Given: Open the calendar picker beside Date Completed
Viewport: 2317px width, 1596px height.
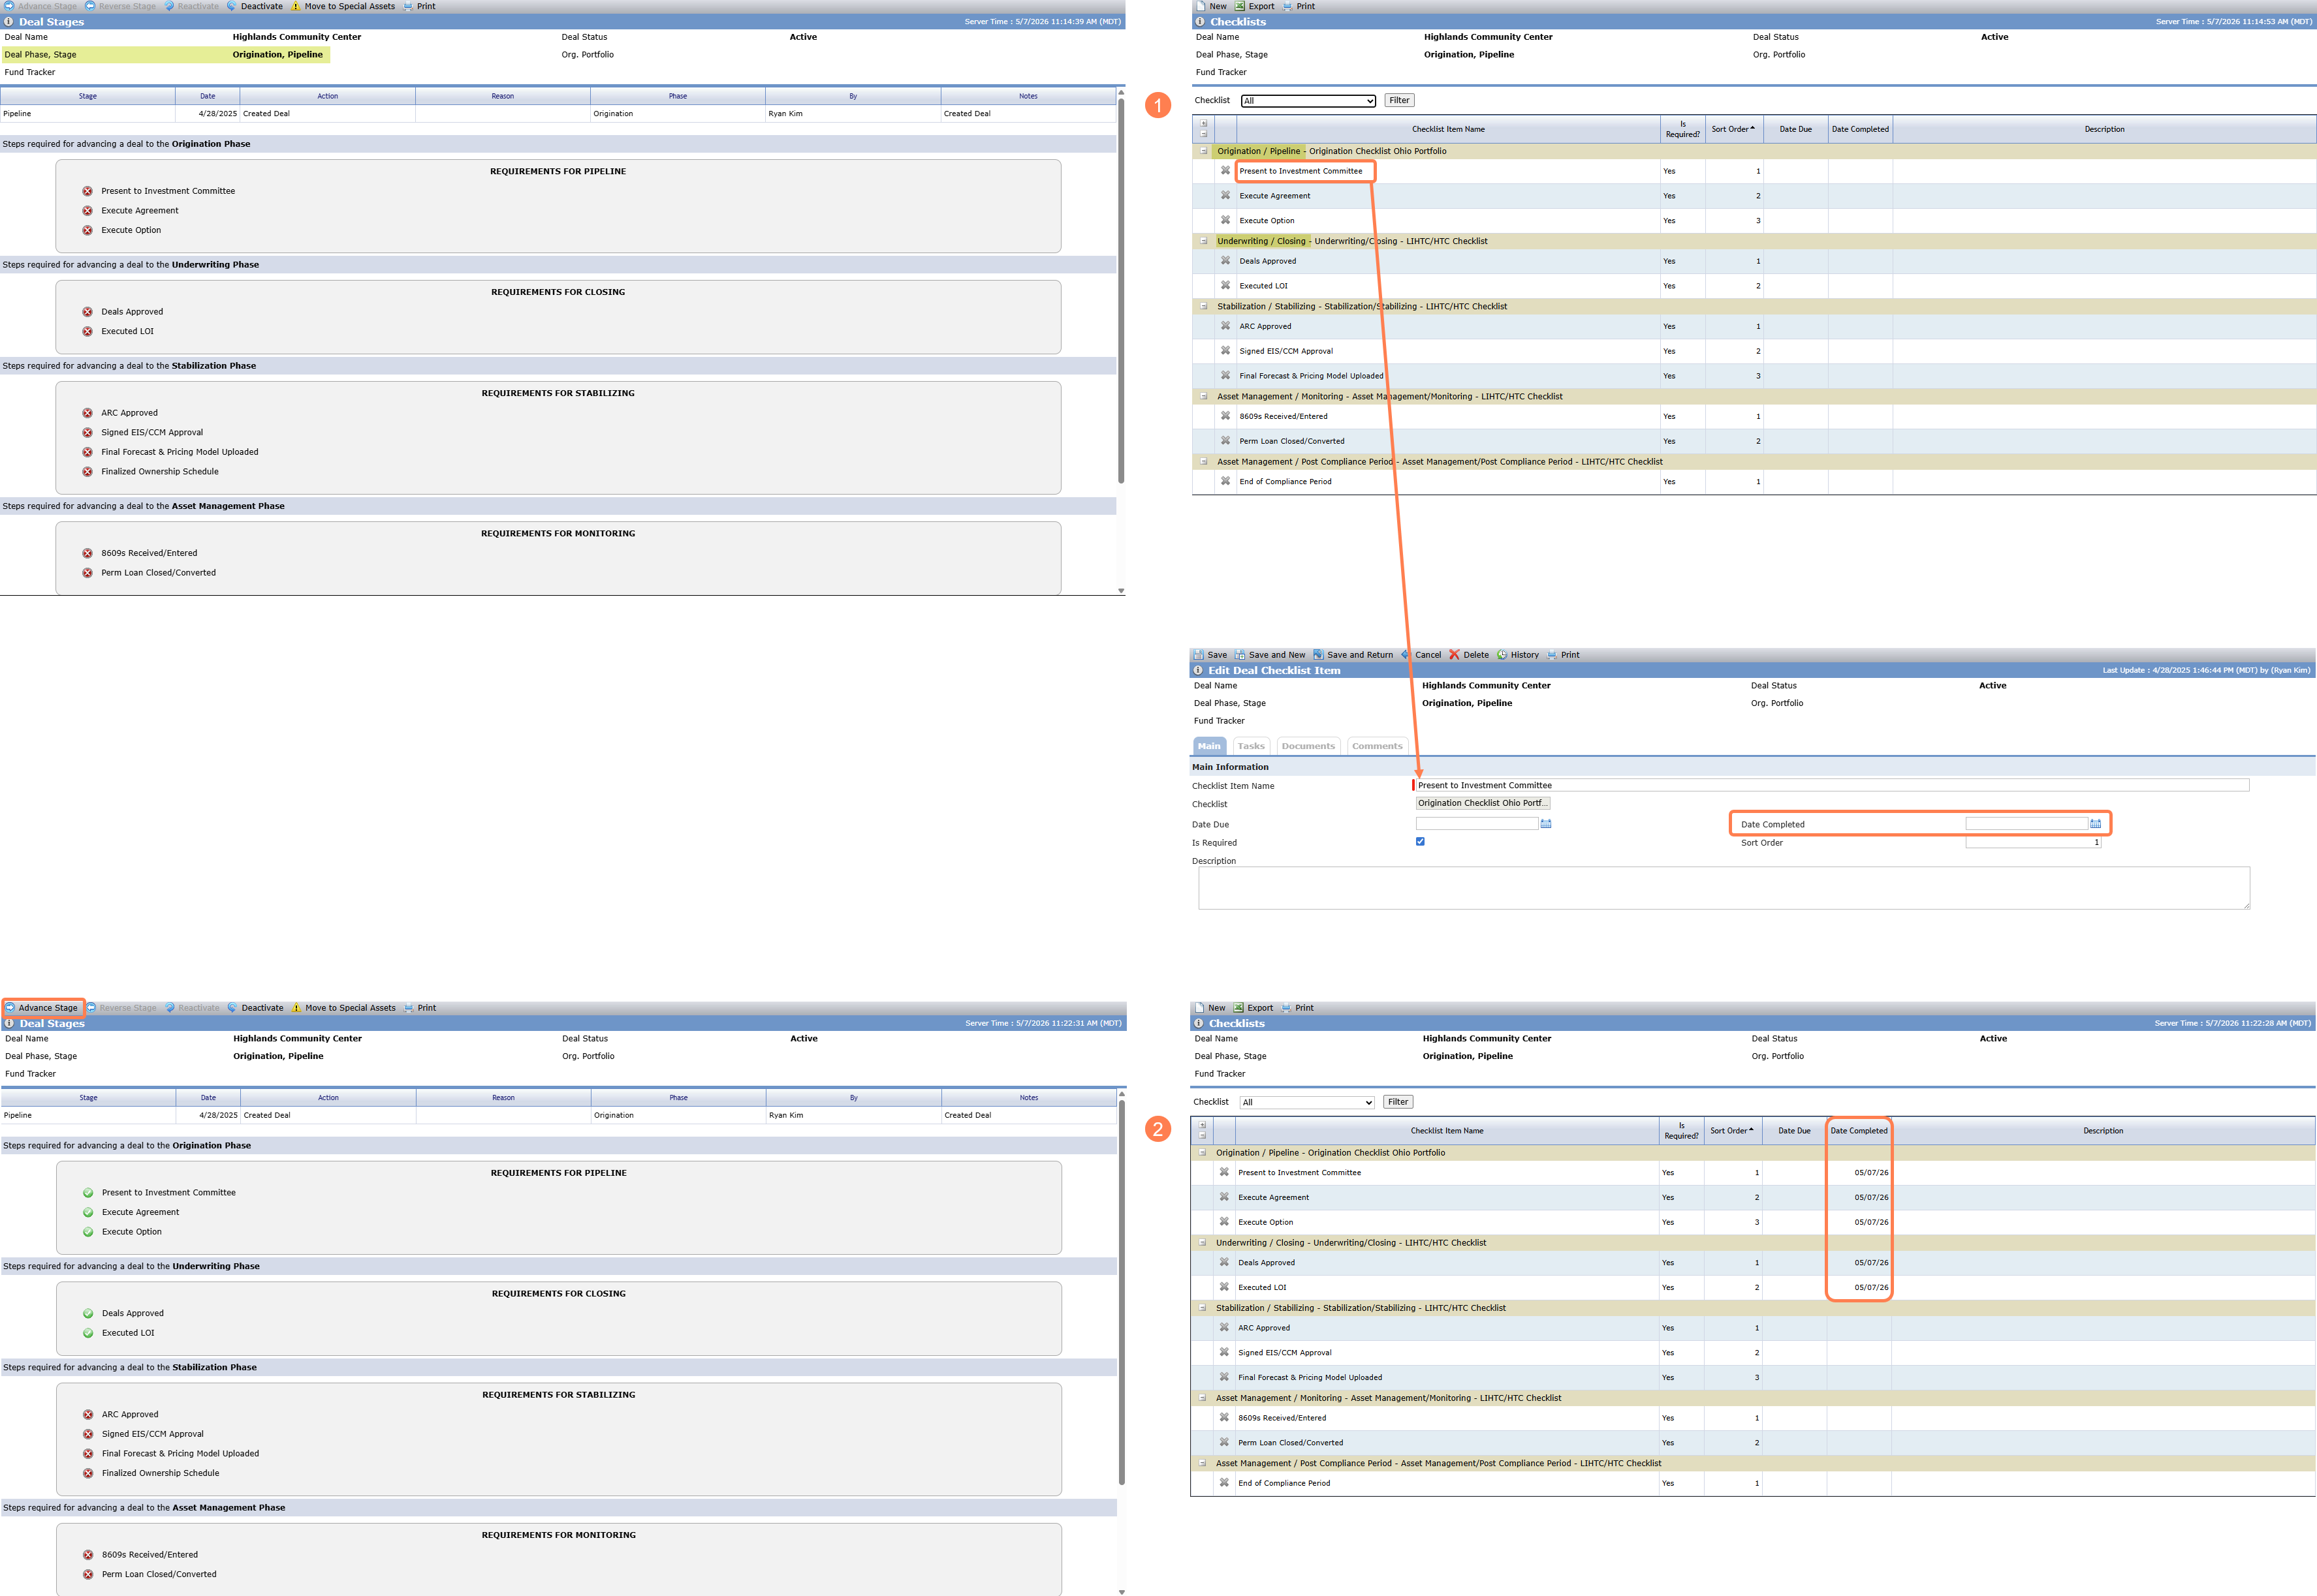Looking at the screenshot, I should tap(2095, 824).
